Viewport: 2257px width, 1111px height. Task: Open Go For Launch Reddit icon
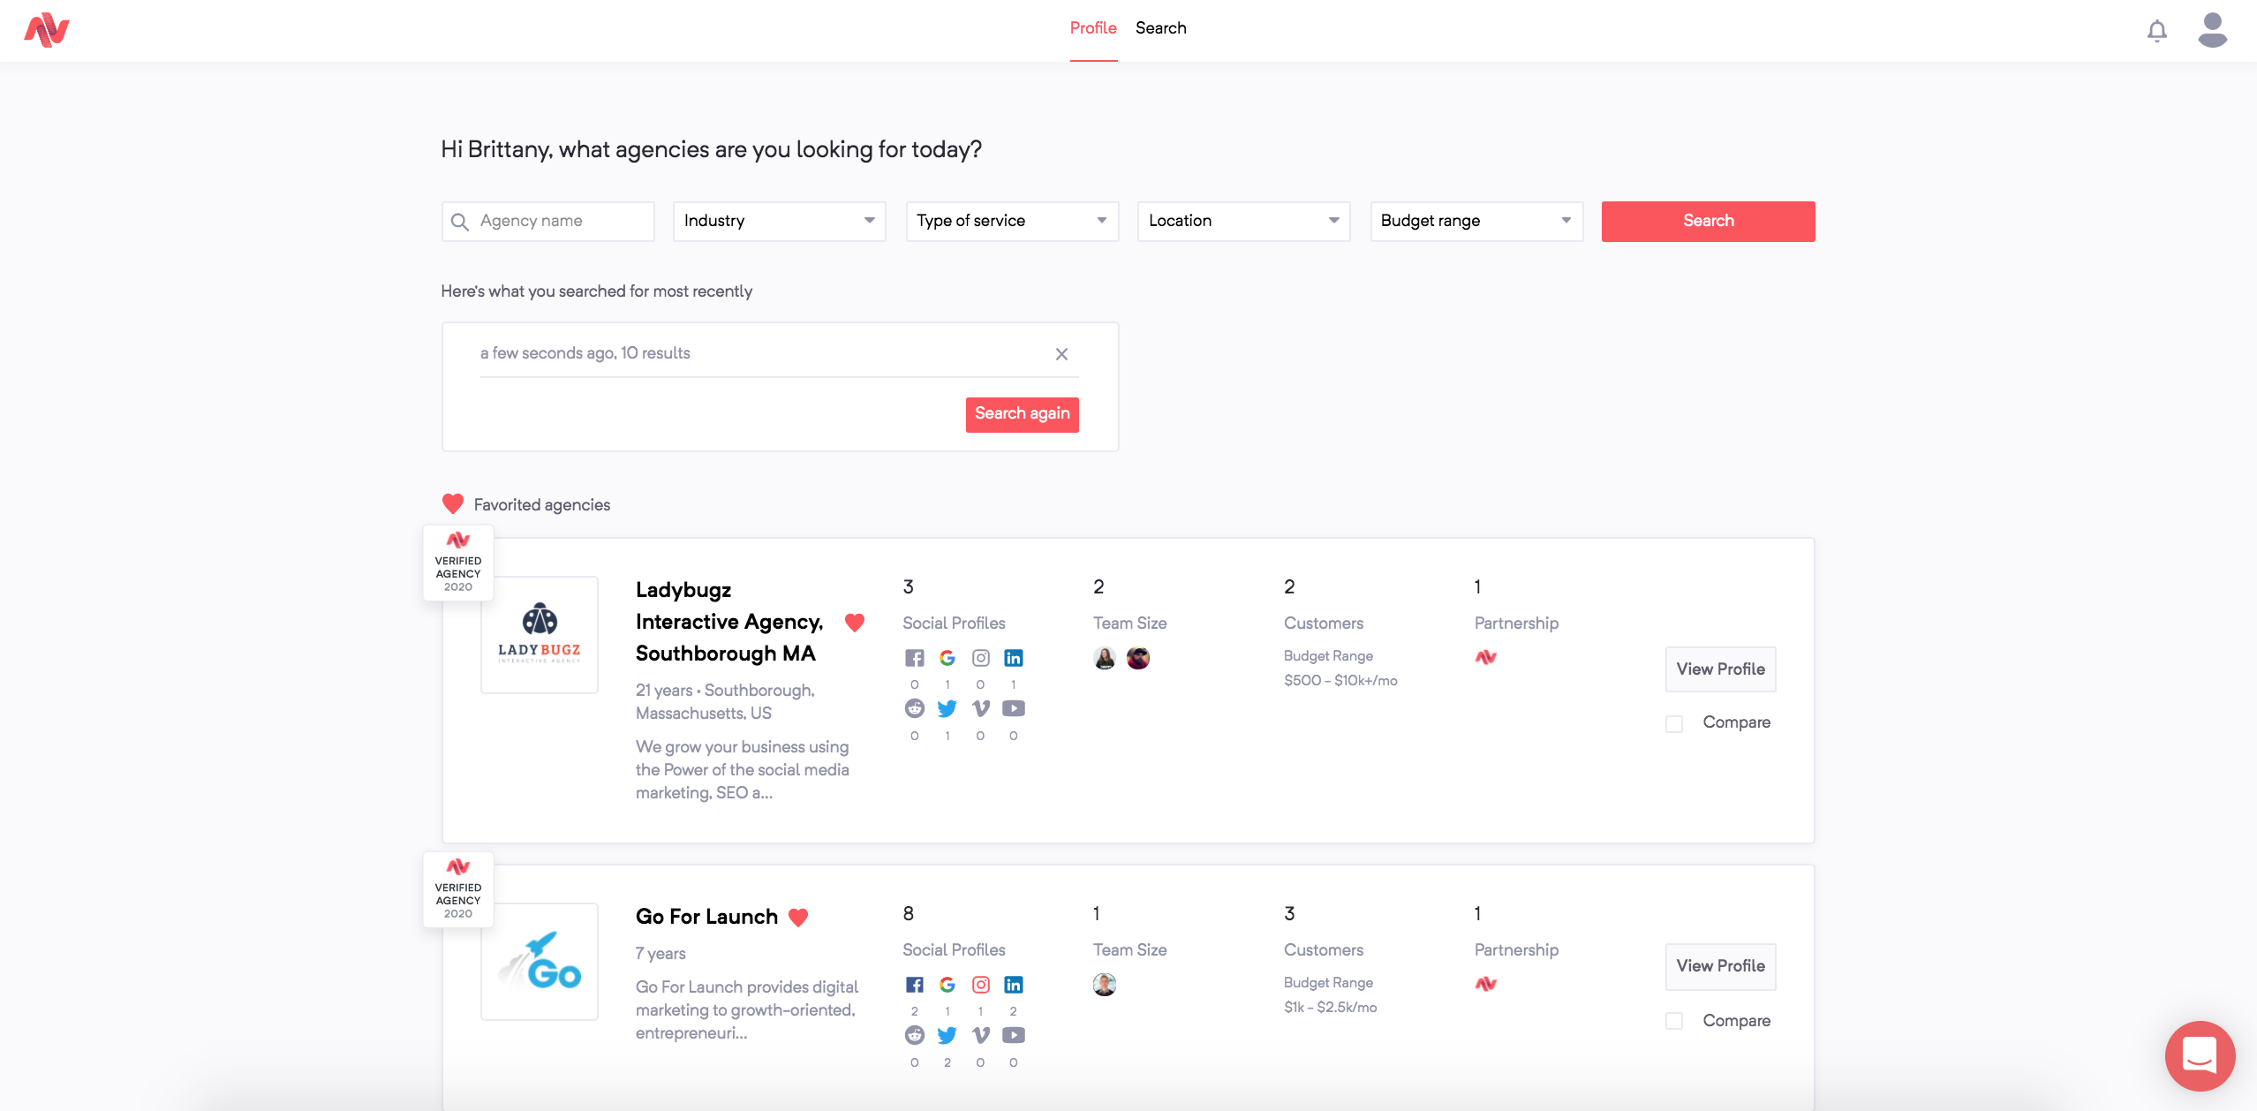915,1035
